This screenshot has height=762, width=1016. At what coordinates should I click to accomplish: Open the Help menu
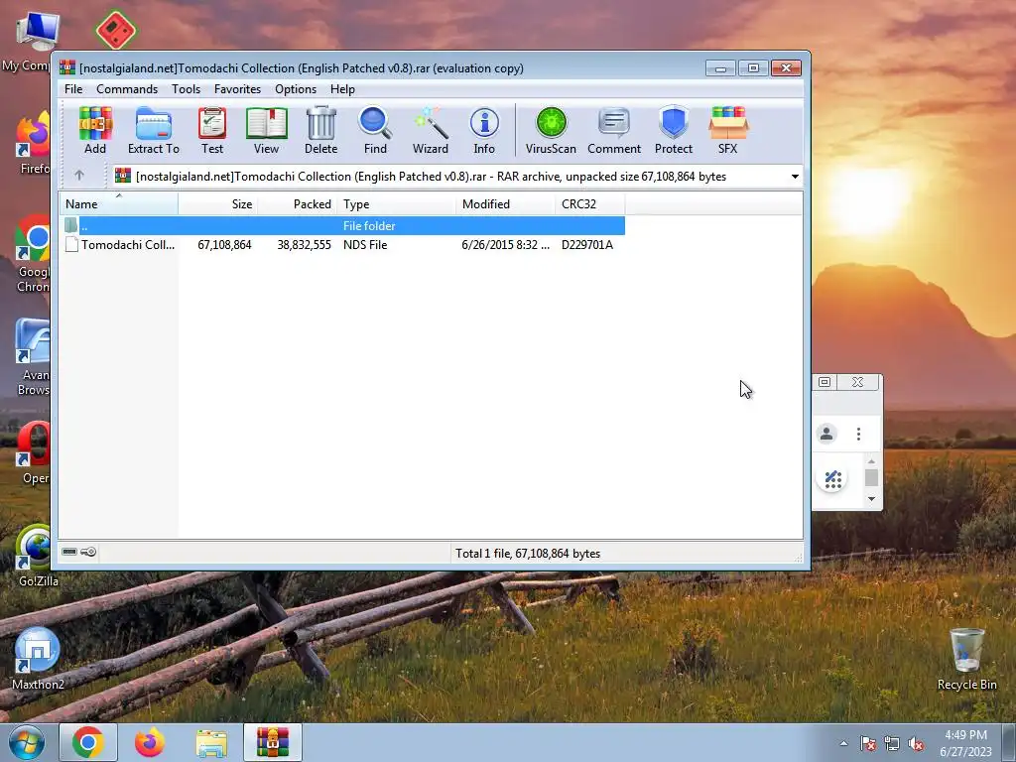tap(342, 89)
